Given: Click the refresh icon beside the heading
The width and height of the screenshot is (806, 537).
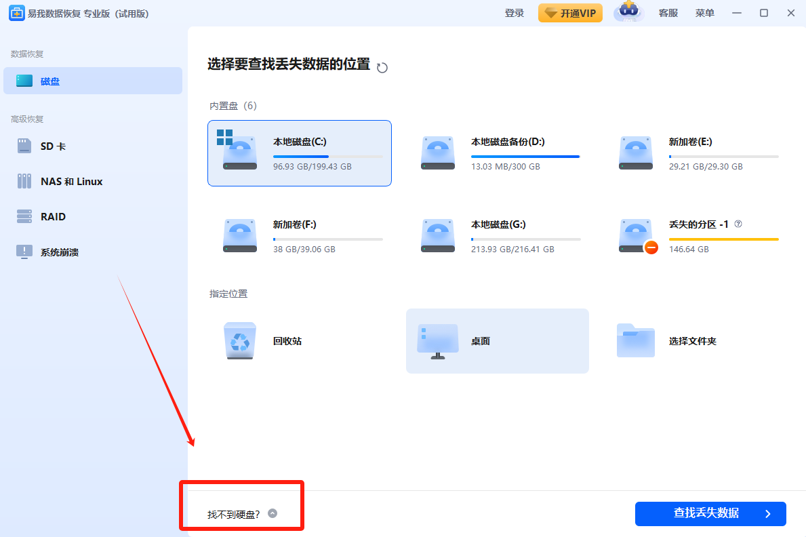Looking at the screenshot, I should coord(382,67).
